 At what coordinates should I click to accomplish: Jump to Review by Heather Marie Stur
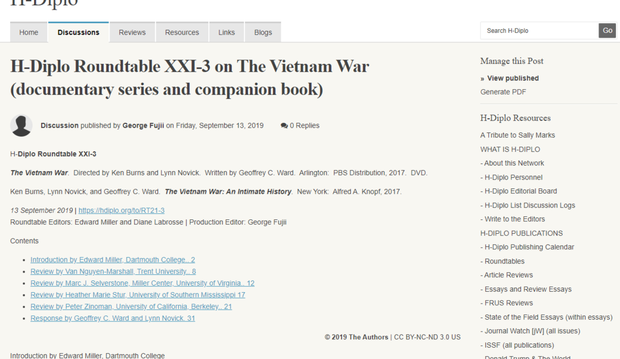pyautogui.click(x=138, y=295)
